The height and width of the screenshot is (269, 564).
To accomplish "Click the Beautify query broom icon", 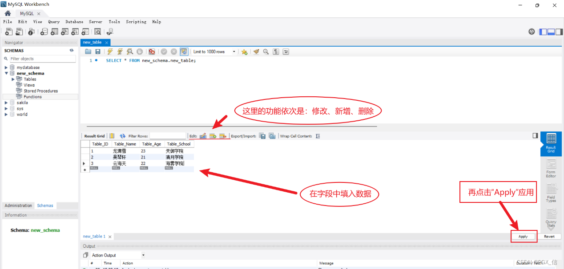I will [256, 51].
